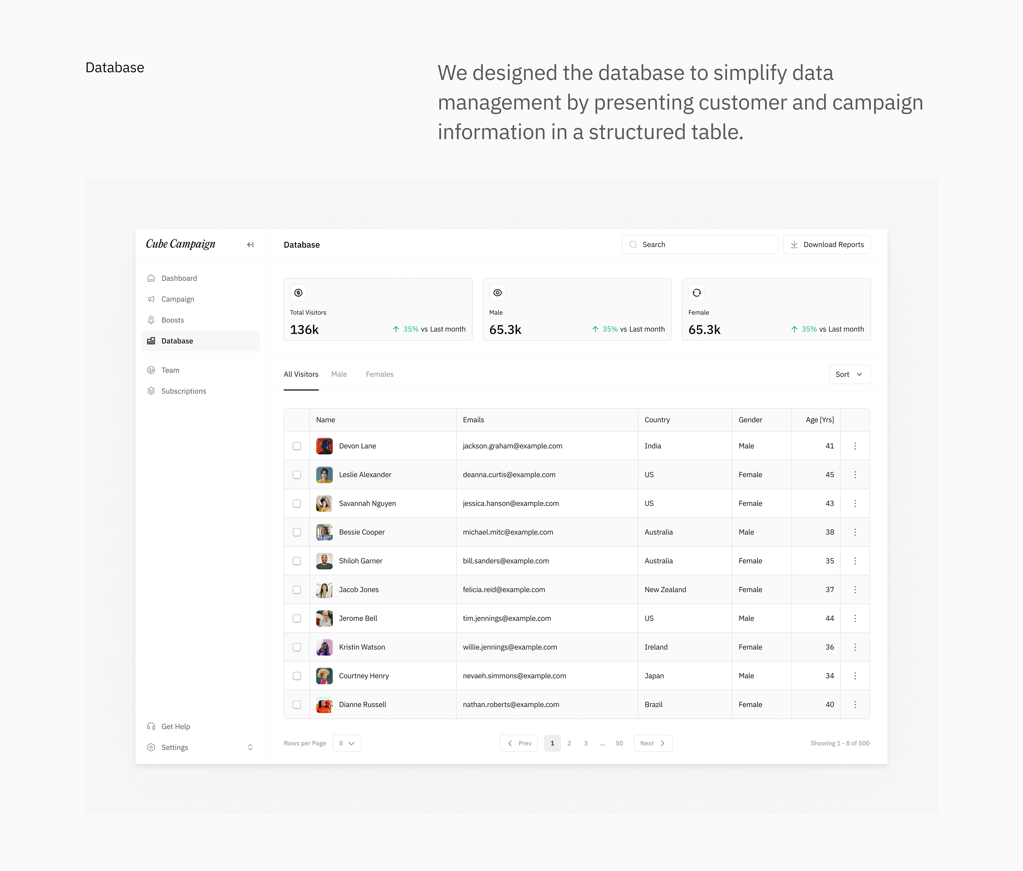This screenshot has height=871, width=1023.
Task: Click the Team sidebar icon
Action: [x=151, y=370]
